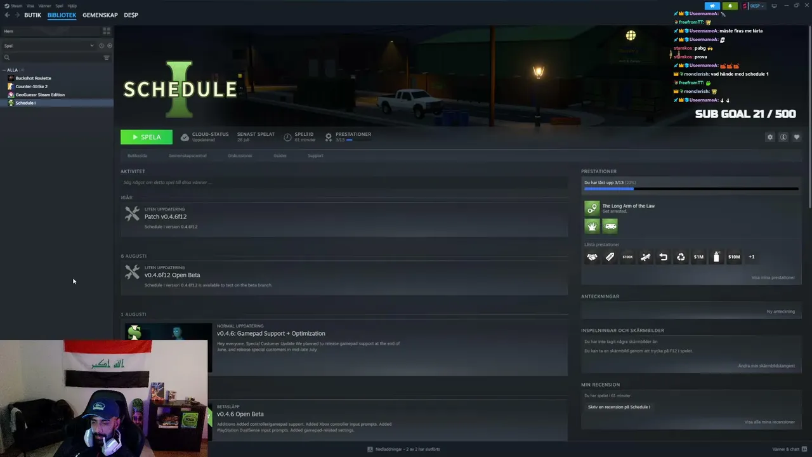The width and height of the screenshot is (812, 457).
Task: Open the GEMENSKAP tab
Action: click(x=100, y=15)
